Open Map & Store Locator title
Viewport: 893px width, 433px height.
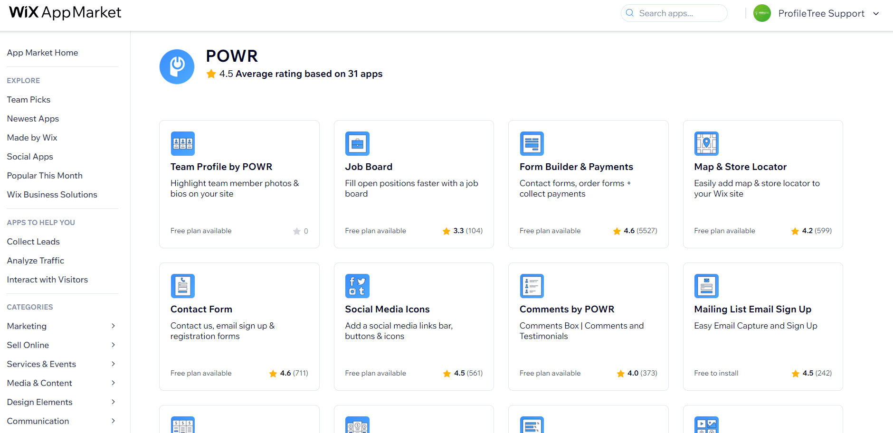(x=740, y=167)
